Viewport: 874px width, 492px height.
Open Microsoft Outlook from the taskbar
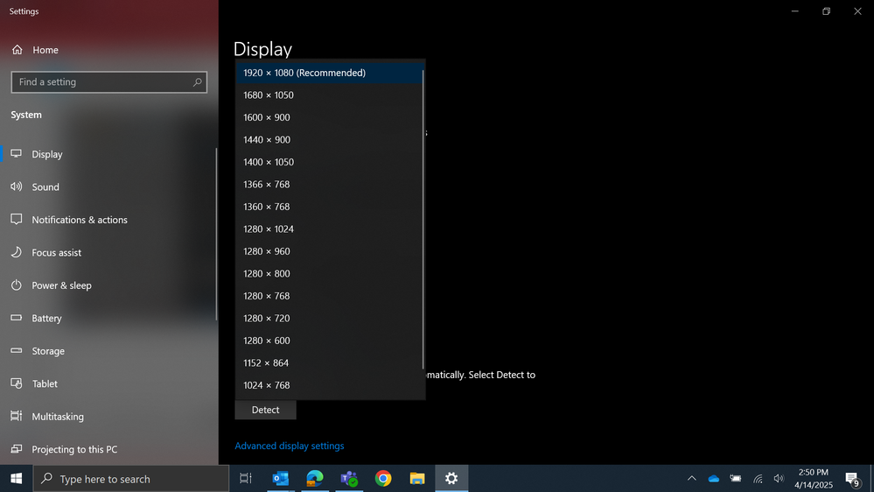click(x=281, y=479)
